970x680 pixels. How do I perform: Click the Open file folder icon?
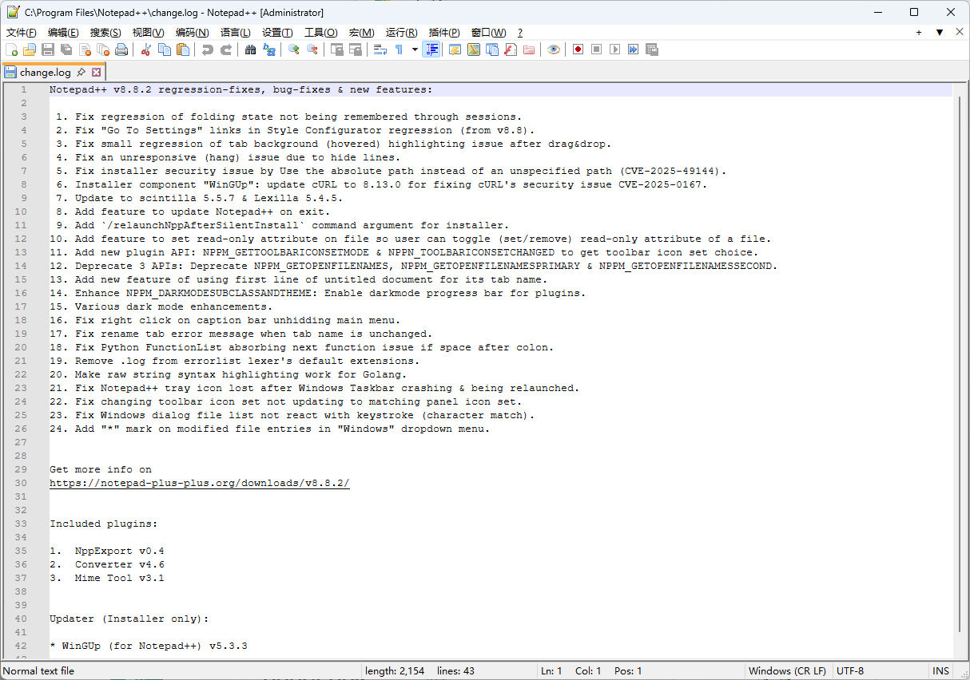click(x=30, y=49)
